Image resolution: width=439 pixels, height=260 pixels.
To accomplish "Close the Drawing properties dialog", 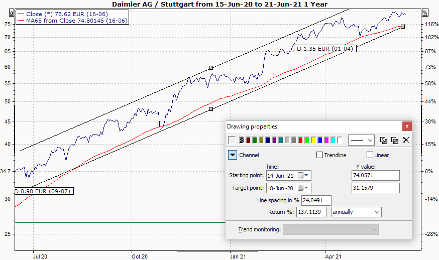I will pyautogui.click(x=407, y=126).
